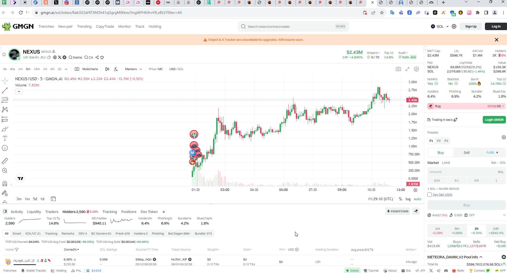Open the SOL chain selector dropdown
507x273 pixels.
point(440,26)
